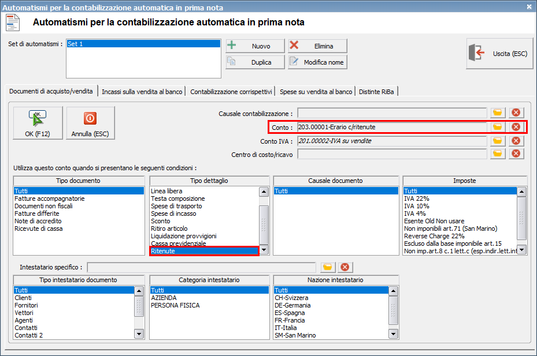Select Agenti in Tipo intestatario documento
537x356 pixels.
tap(74, 320)
